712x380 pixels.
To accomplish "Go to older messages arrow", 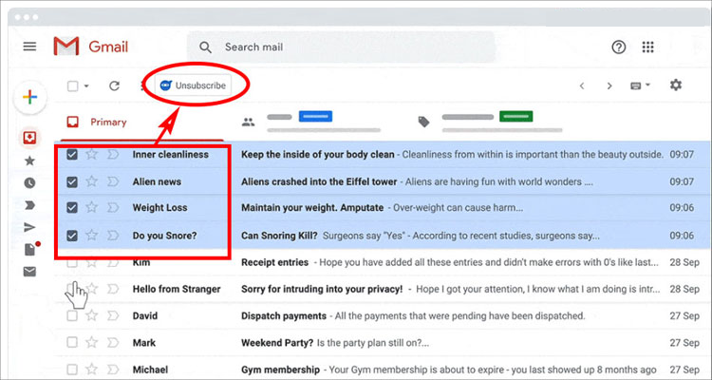I will [x=609, y=85].
